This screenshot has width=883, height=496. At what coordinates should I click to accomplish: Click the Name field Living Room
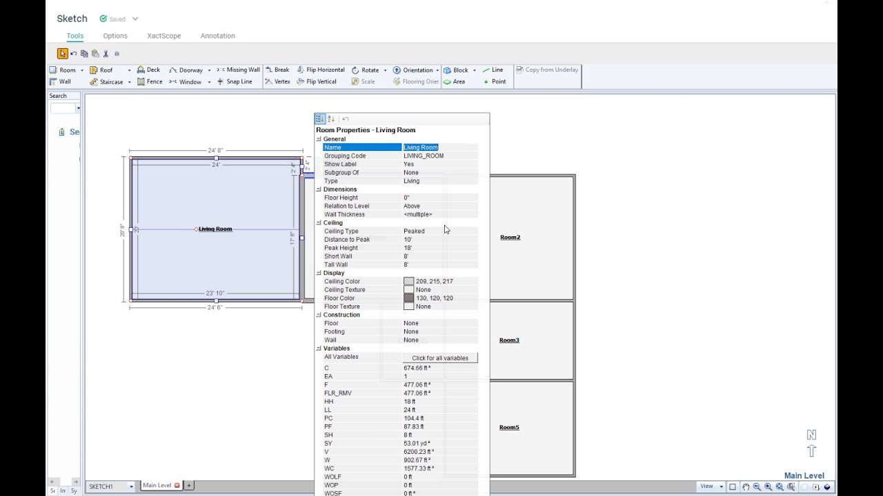[440, 147]
